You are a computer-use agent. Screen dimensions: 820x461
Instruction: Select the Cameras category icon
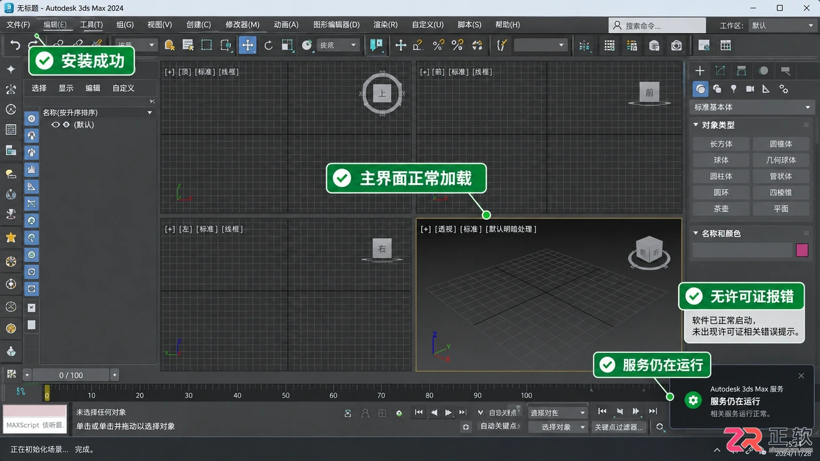click(x=750, y=89)
